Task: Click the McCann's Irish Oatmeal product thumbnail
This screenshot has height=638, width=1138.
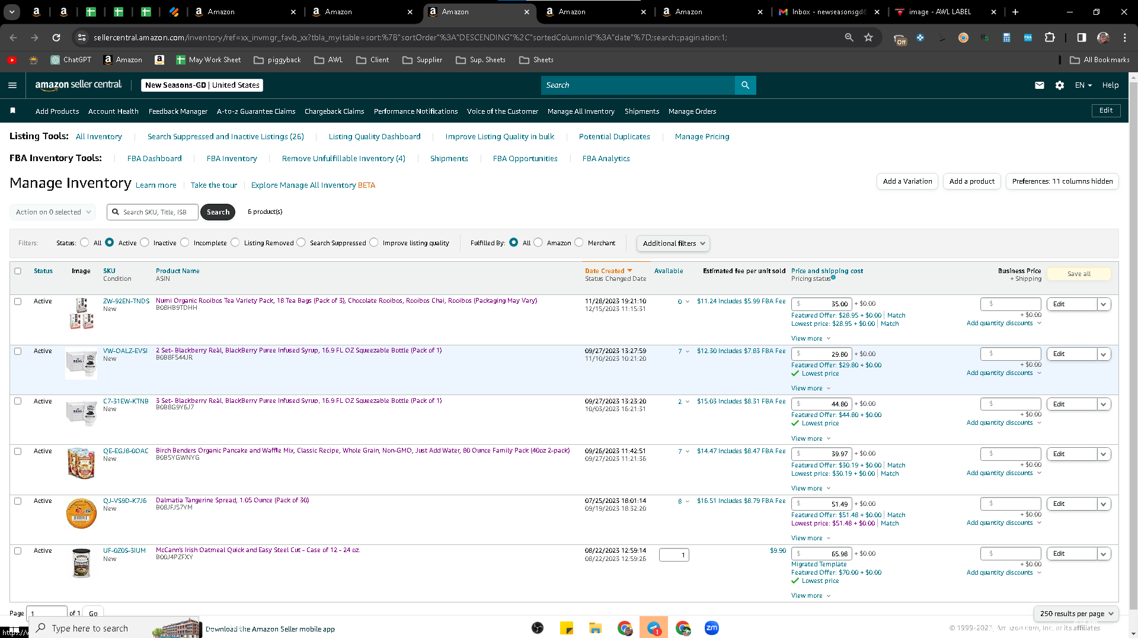Action: pos(82,563)
